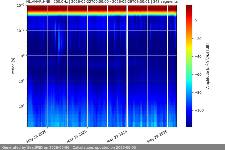The height and width of the screenshot is (150, 225).
Task: Click the colorbar label 'Amplitude [m²/s⁴/Hz] [dB]'
Action: coord(208,66)
